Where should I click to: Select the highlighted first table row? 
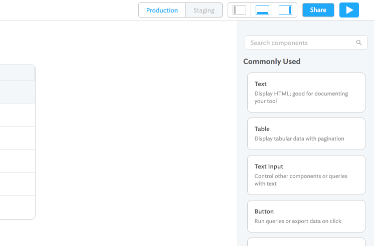pyautogui.click(x=17, y=92)
